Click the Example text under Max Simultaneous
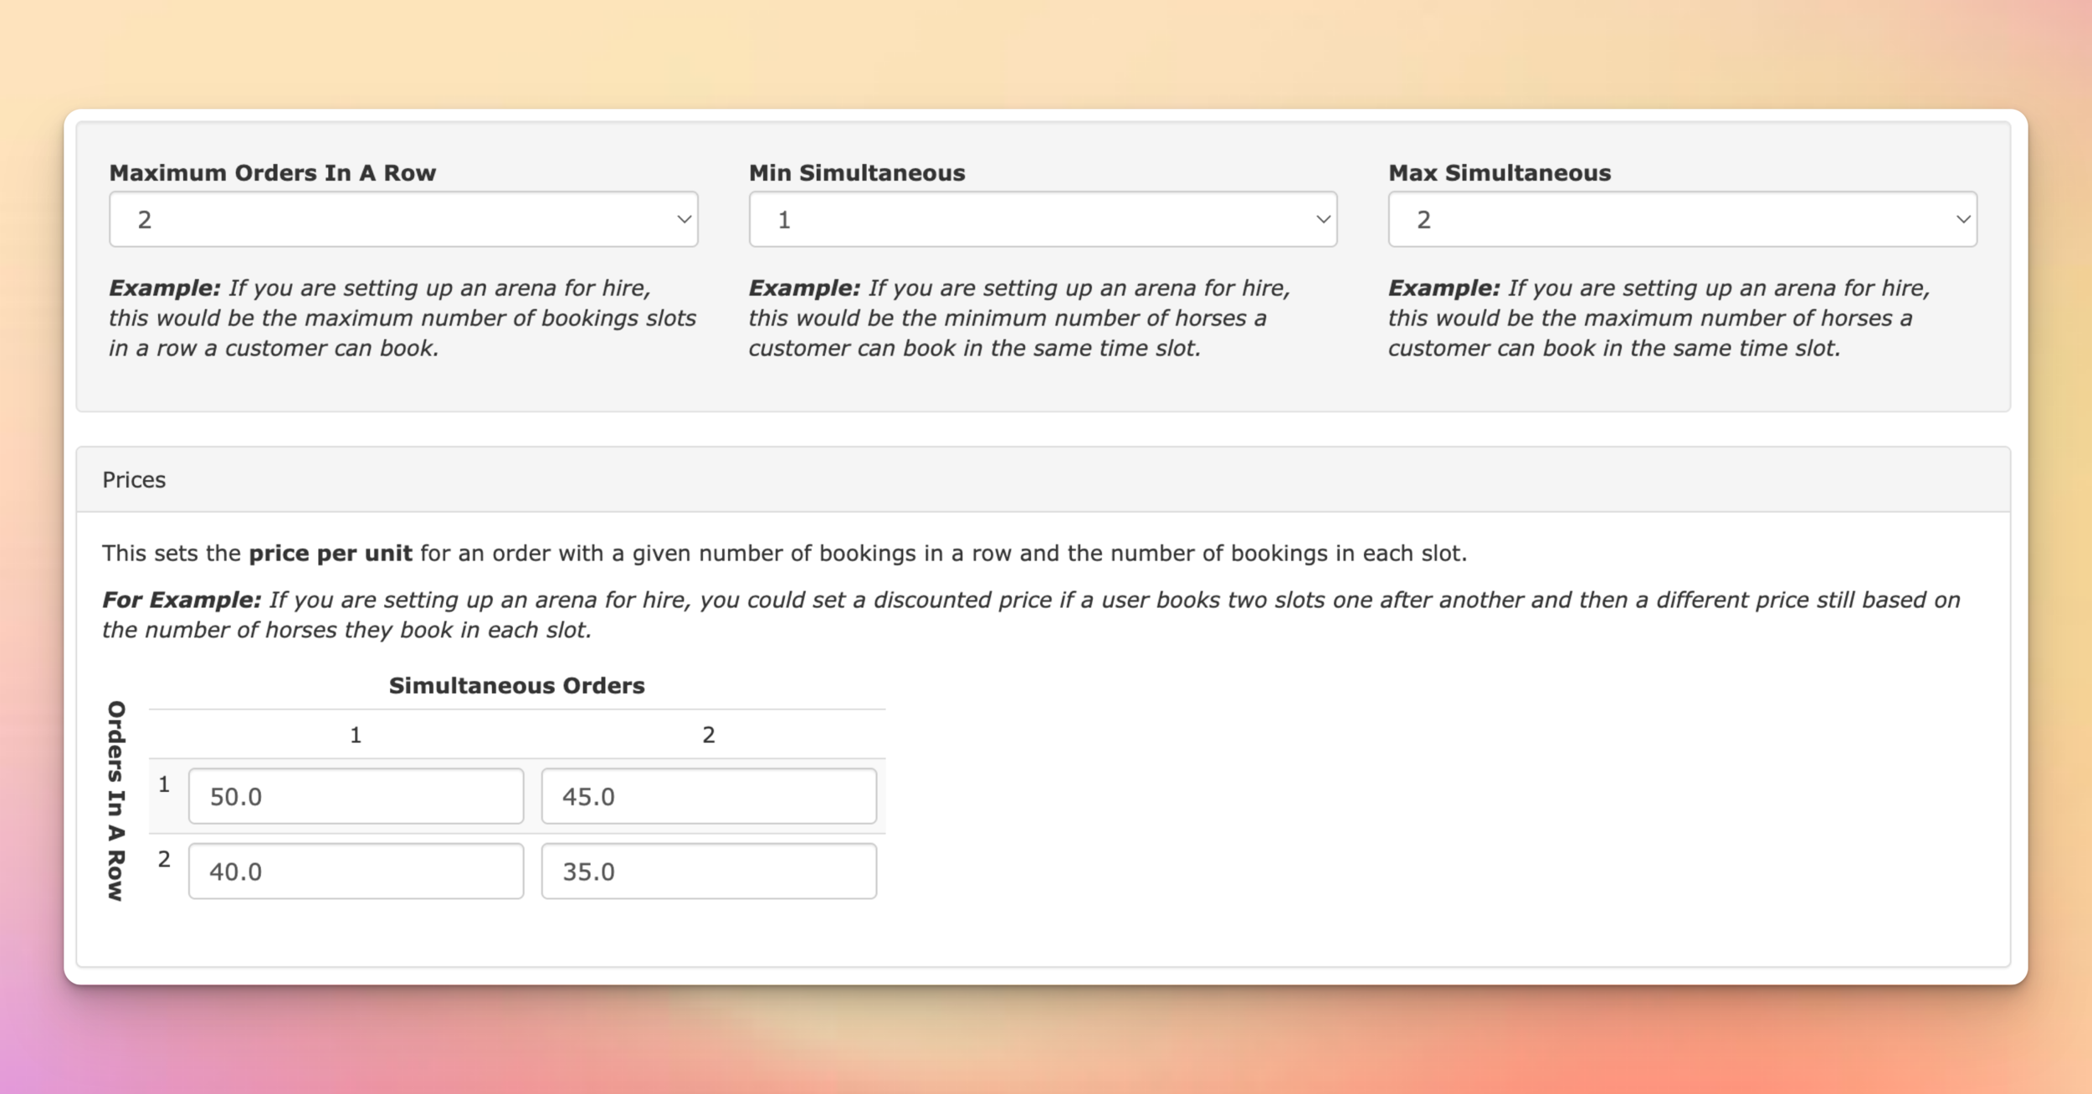Screen dimensions: 2092x1094 click(x=1659, y=319)
